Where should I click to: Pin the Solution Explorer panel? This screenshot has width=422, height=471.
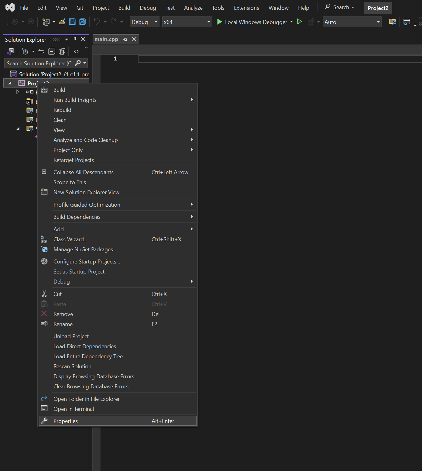75,40
